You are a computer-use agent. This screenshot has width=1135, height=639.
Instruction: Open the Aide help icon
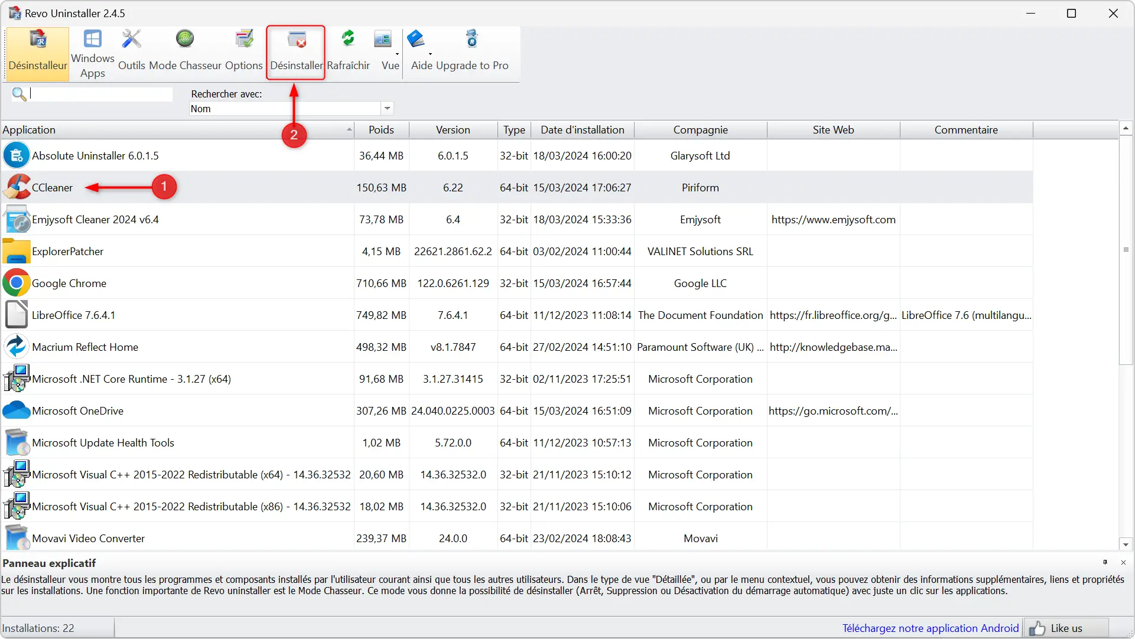[417, 39]
